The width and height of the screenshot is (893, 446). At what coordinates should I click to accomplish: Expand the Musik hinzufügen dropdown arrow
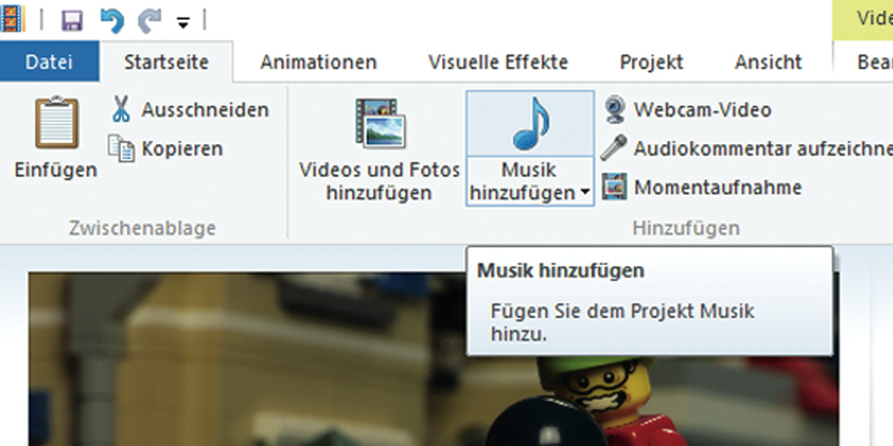coord(585,193)
